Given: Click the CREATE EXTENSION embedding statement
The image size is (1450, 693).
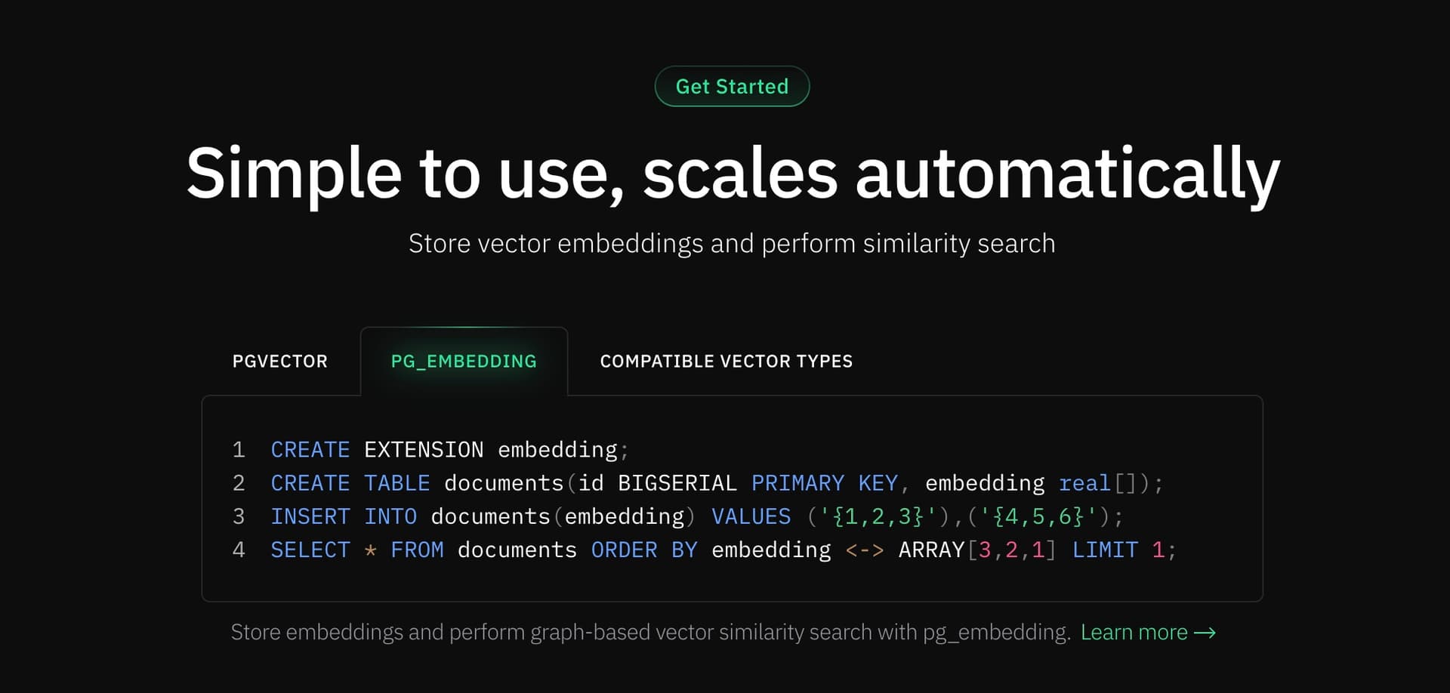Looking at the screenshot, I should (x=449, y=449).
